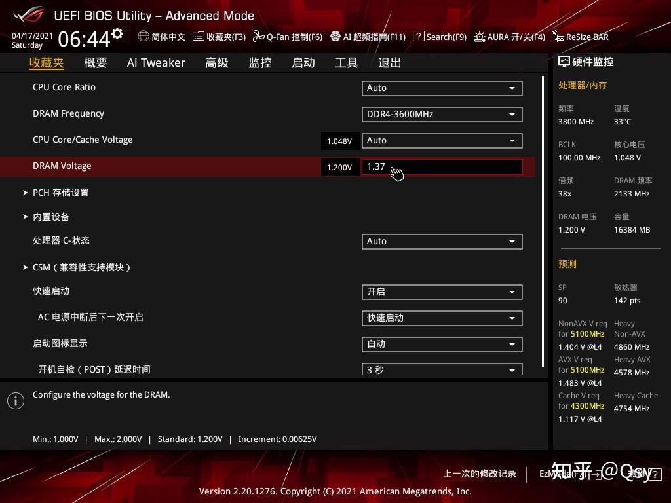Click the 1.404 V @L4 value
Viewport: 671px width, 503px height.
(581, 347)
